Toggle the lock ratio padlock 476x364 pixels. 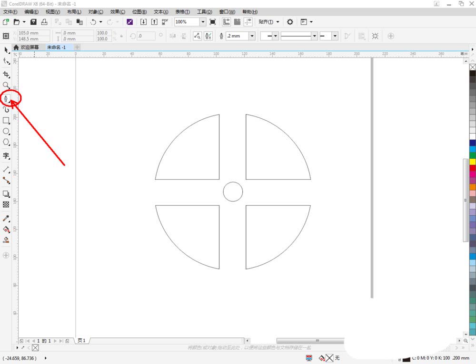click(x=121, y=36)
